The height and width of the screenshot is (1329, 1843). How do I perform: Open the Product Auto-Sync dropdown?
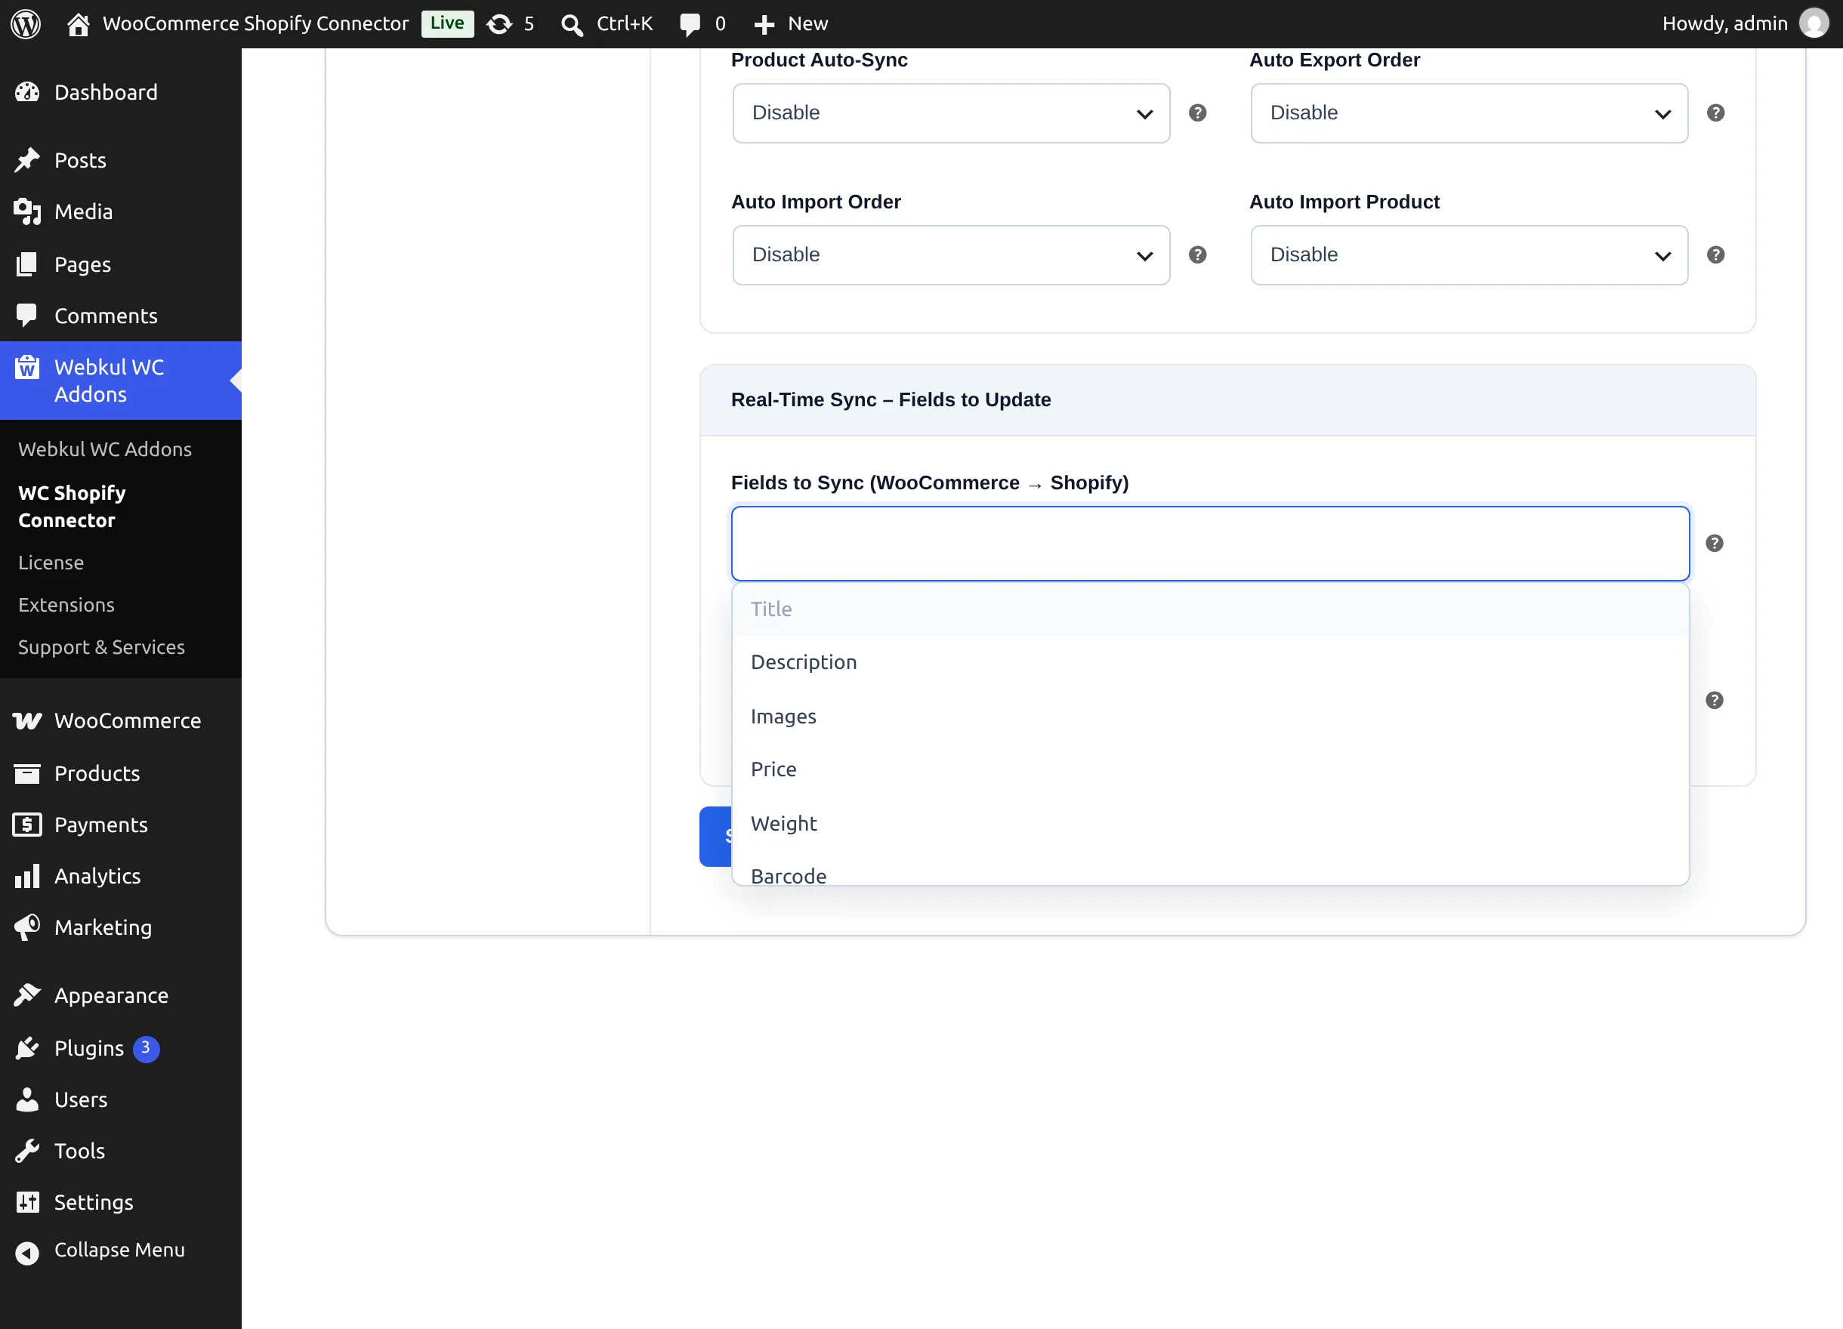[x=951, y=113]
